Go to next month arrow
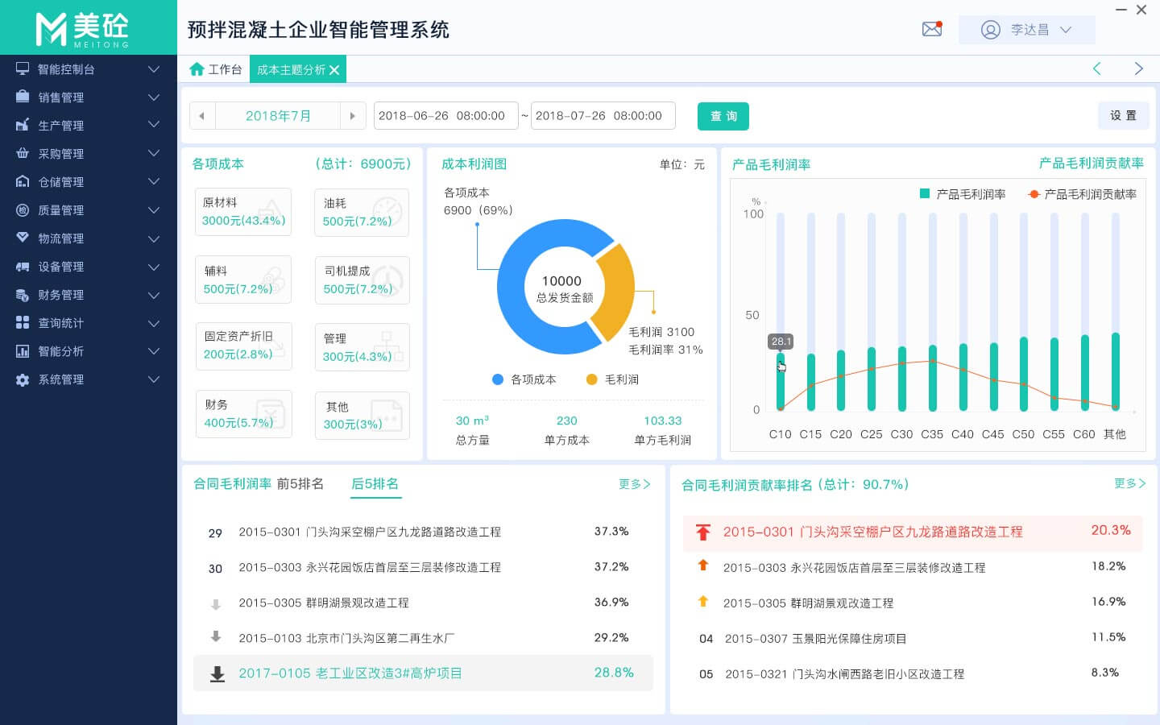Image resolution: width=1160 pixels, height=725 pixels. (352, 116)
